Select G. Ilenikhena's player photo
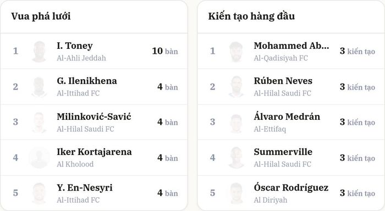385x211 pixels. [x=39, y=87]
